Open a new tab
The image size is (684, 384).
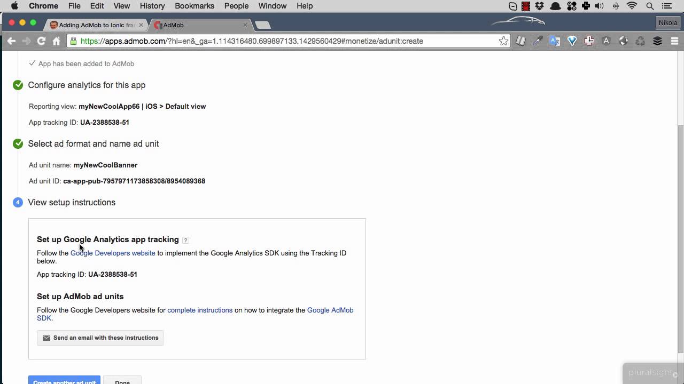tap(263, 25)
